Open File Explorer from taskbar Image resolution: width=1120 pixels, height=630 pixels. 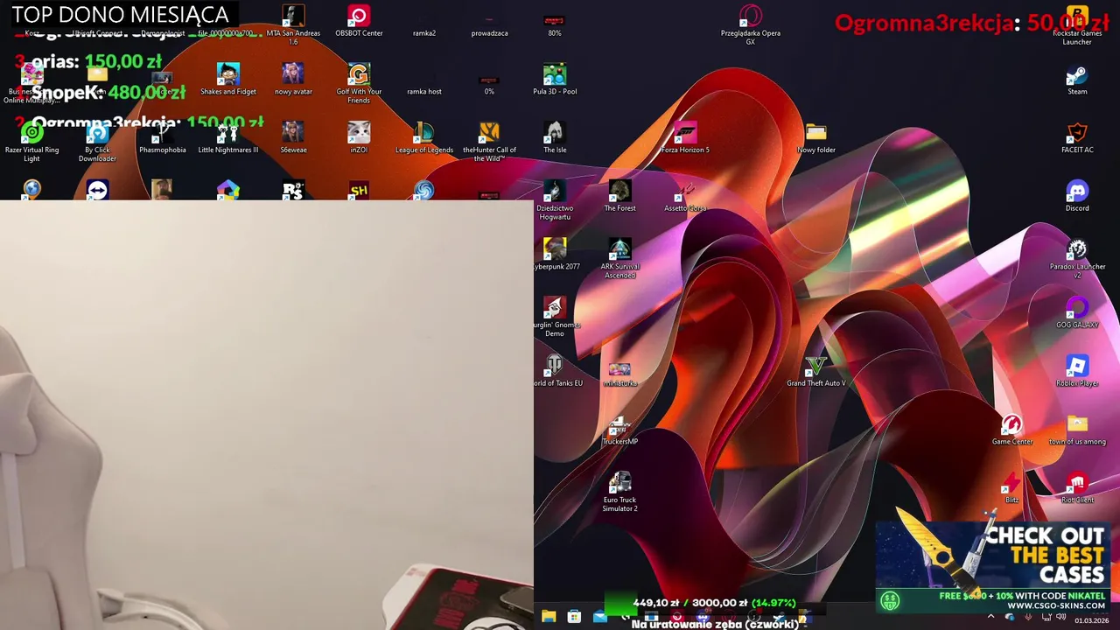[549, 617]
